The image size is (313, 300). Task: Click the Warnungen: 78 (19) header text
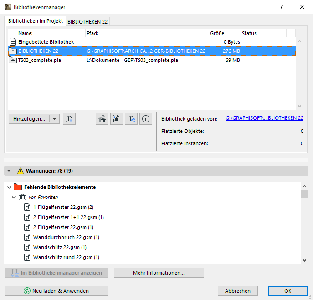click(49, 171)
